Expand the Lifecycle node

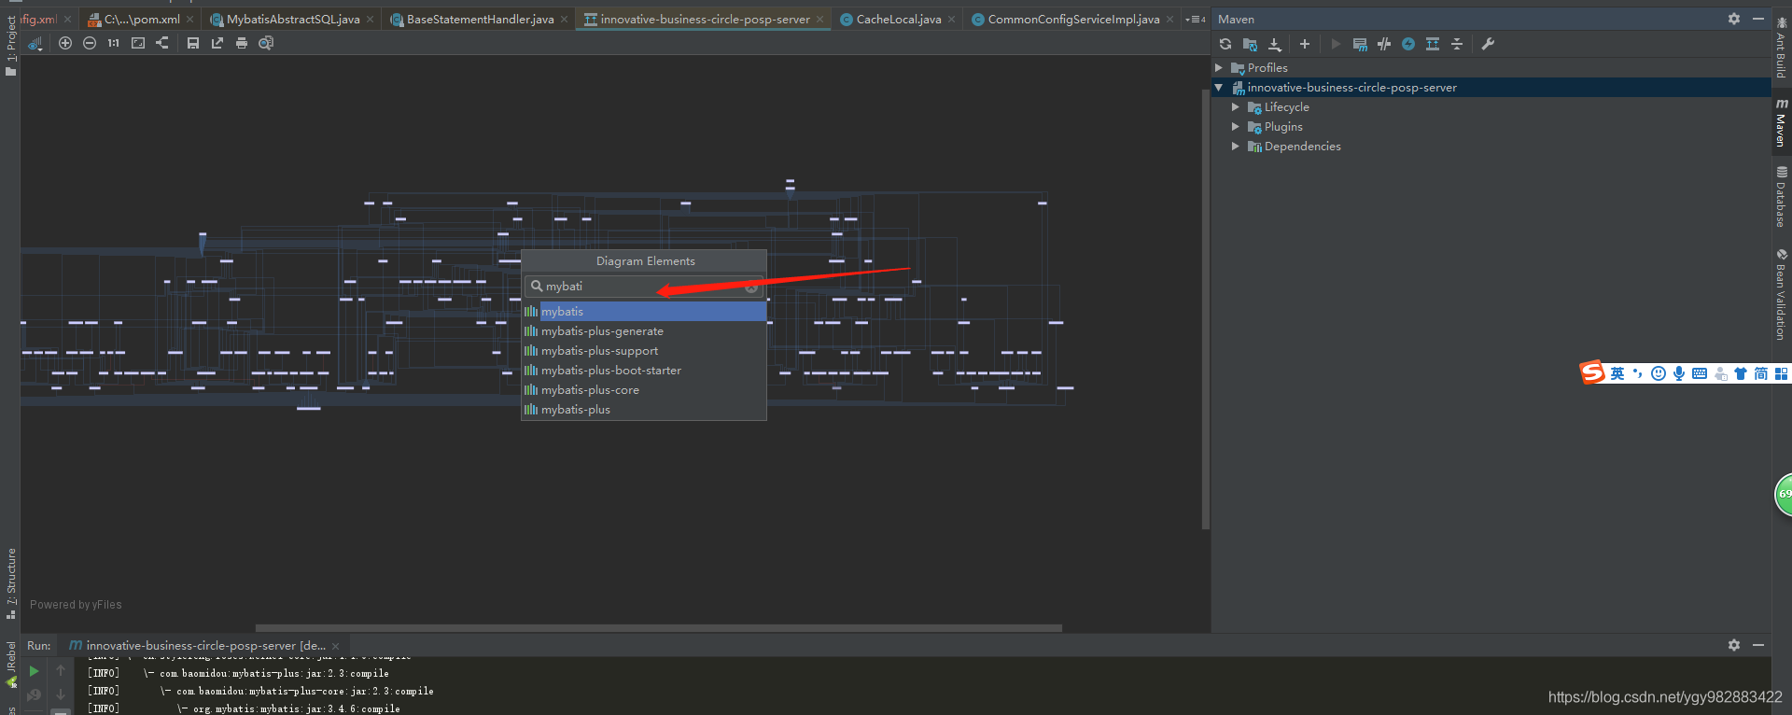pos(1236,107)
